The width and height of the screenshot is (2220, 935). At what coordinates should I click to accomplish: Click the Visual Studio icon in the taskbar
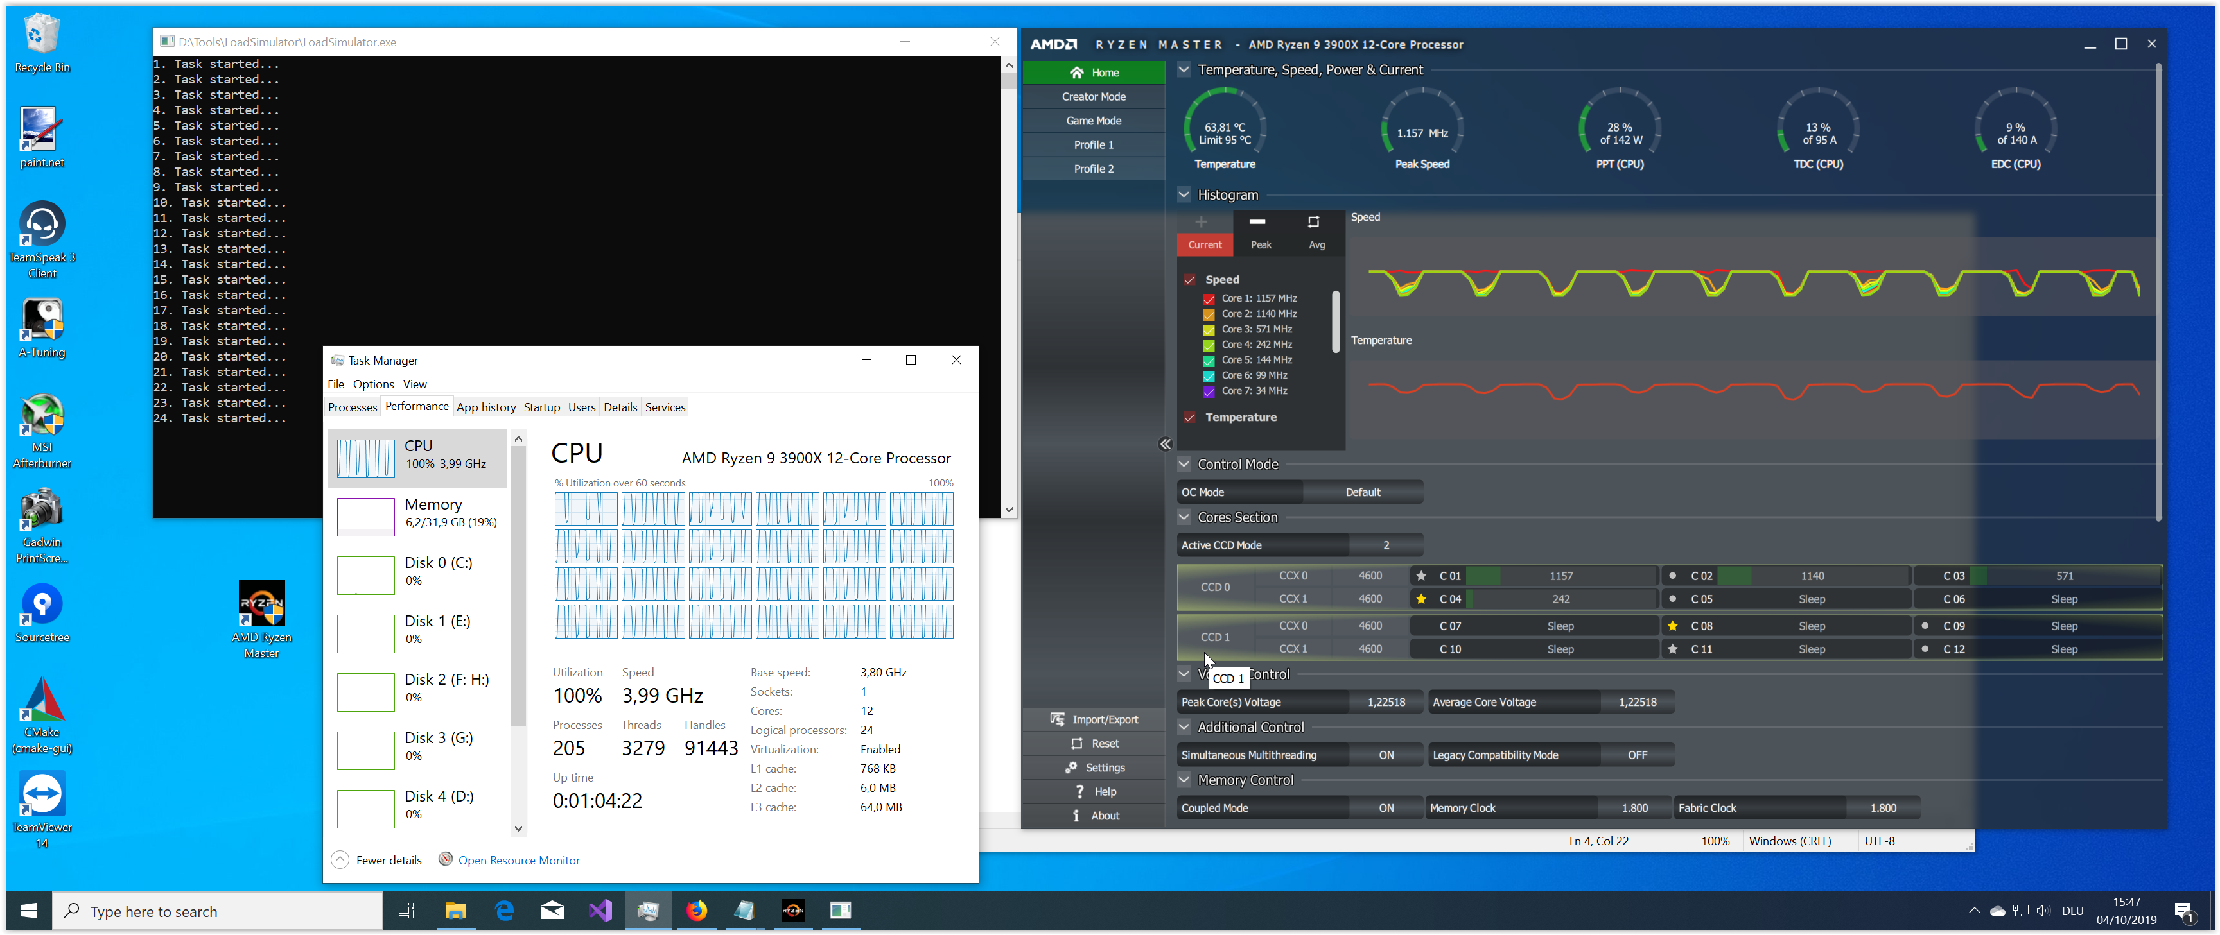600,911
